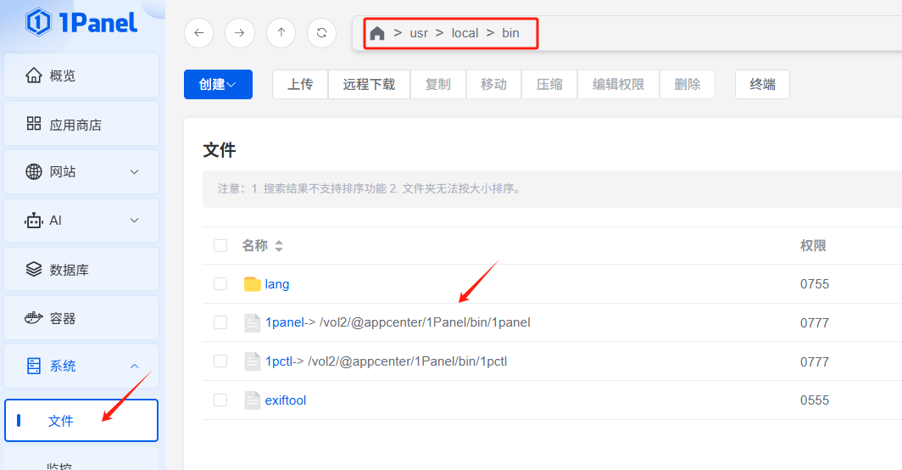
Task: Click the 网站 globe icon
Action: click(x=34, y=171)
